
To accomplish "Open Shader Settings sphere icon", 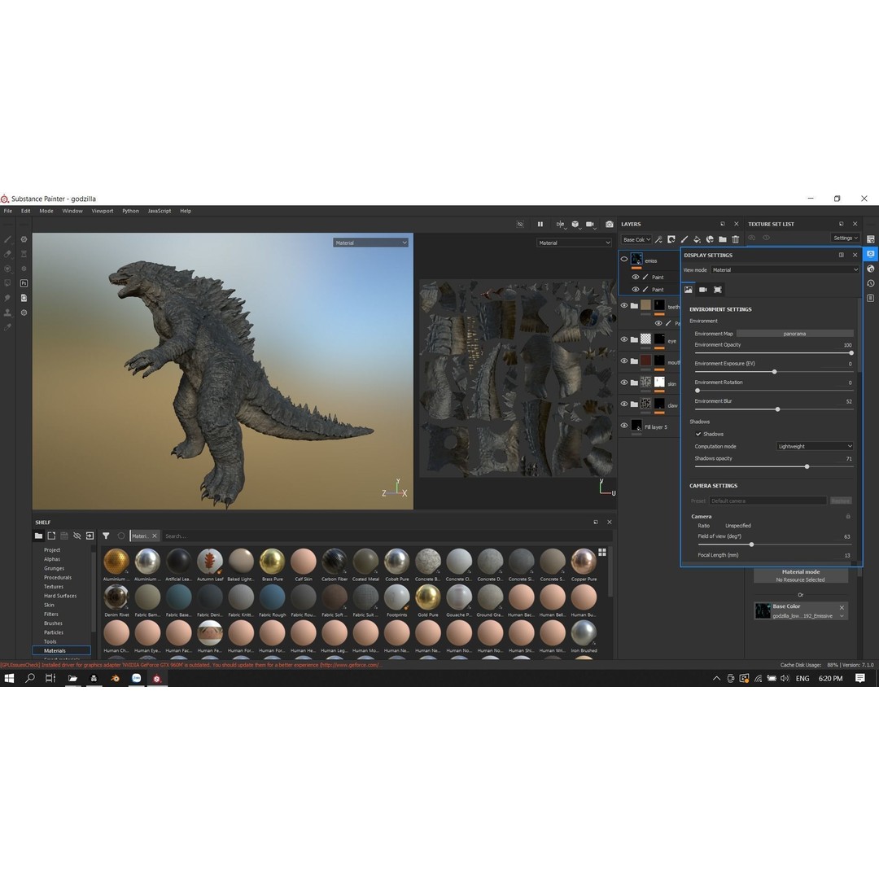I will point(871,269).
